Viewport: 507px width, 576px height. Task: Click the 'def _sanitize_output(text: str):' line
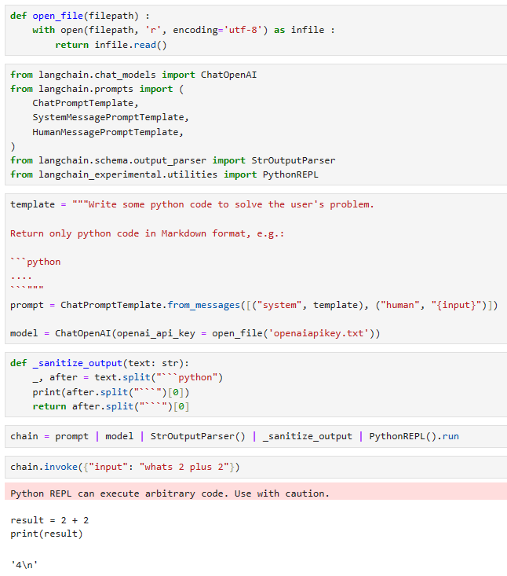click(x=100, y=363)
